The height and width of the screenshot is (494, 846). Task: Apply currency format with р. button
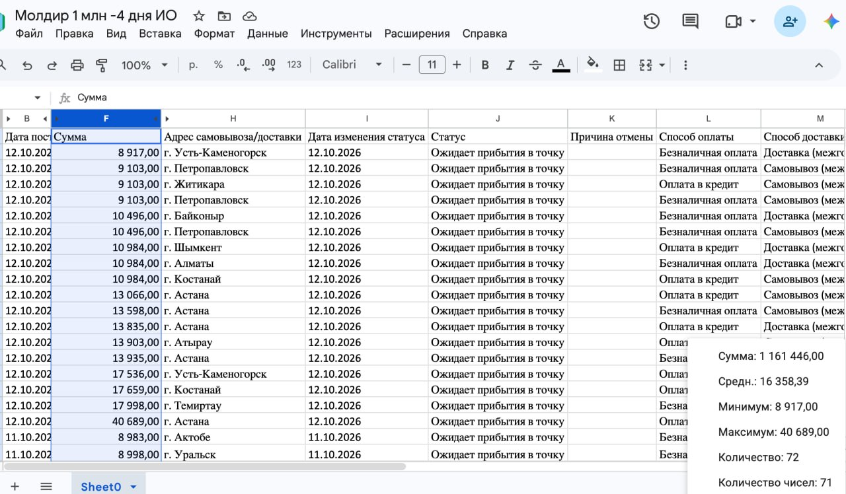194,65
